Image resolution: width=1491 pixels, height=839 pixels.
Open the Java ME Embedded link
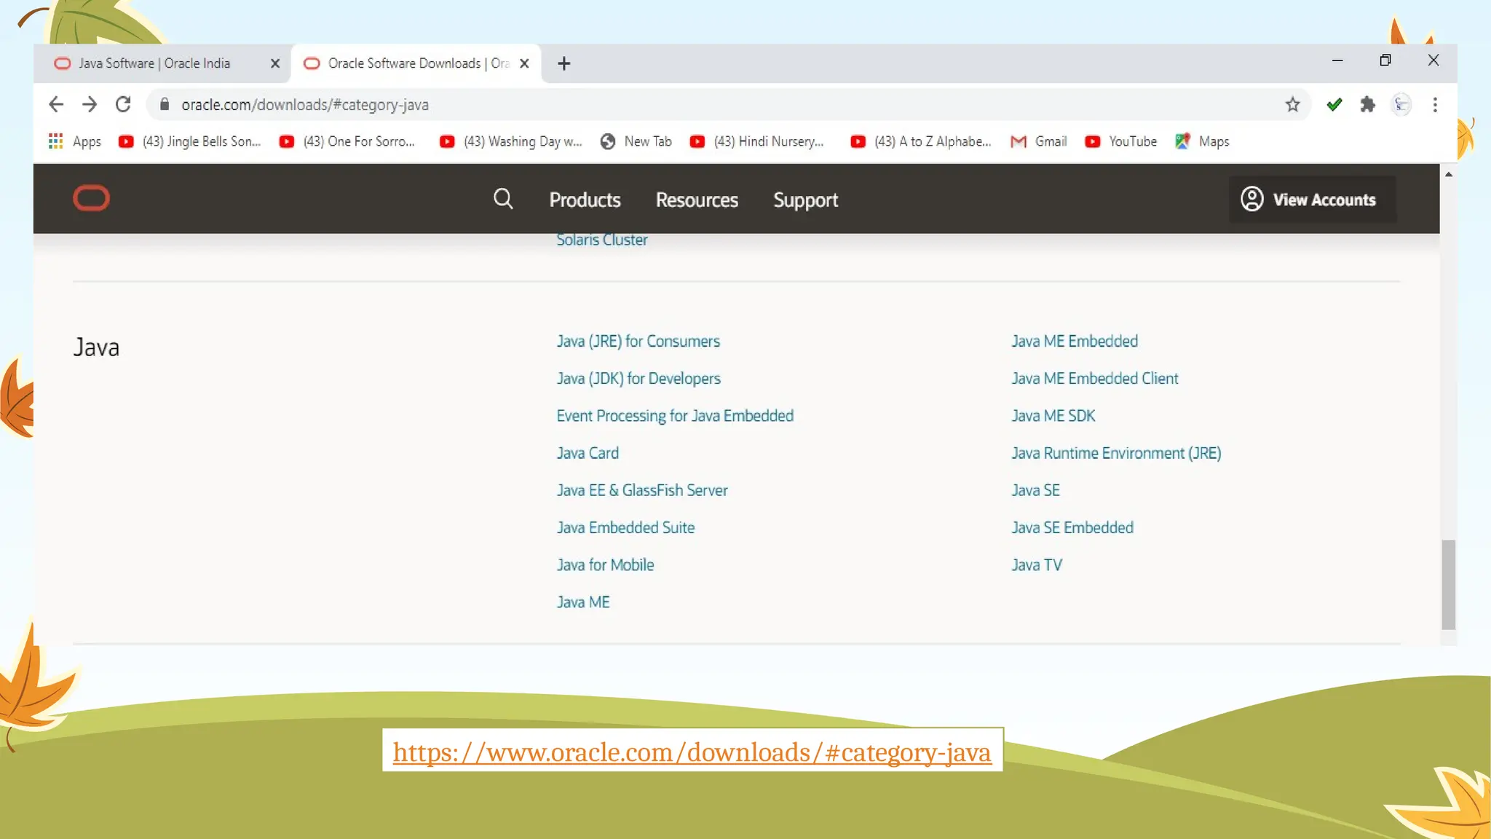click(x=1075, y=341)
